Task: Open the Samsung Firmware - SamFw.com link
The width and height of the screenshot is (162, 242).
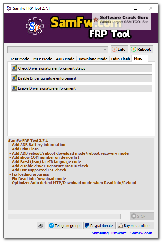Action: pyautogui.click(x=122, y=233)
